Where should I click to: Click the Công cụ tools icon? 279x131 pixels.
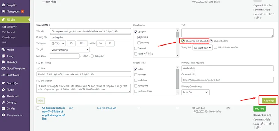tap(3, 102)
